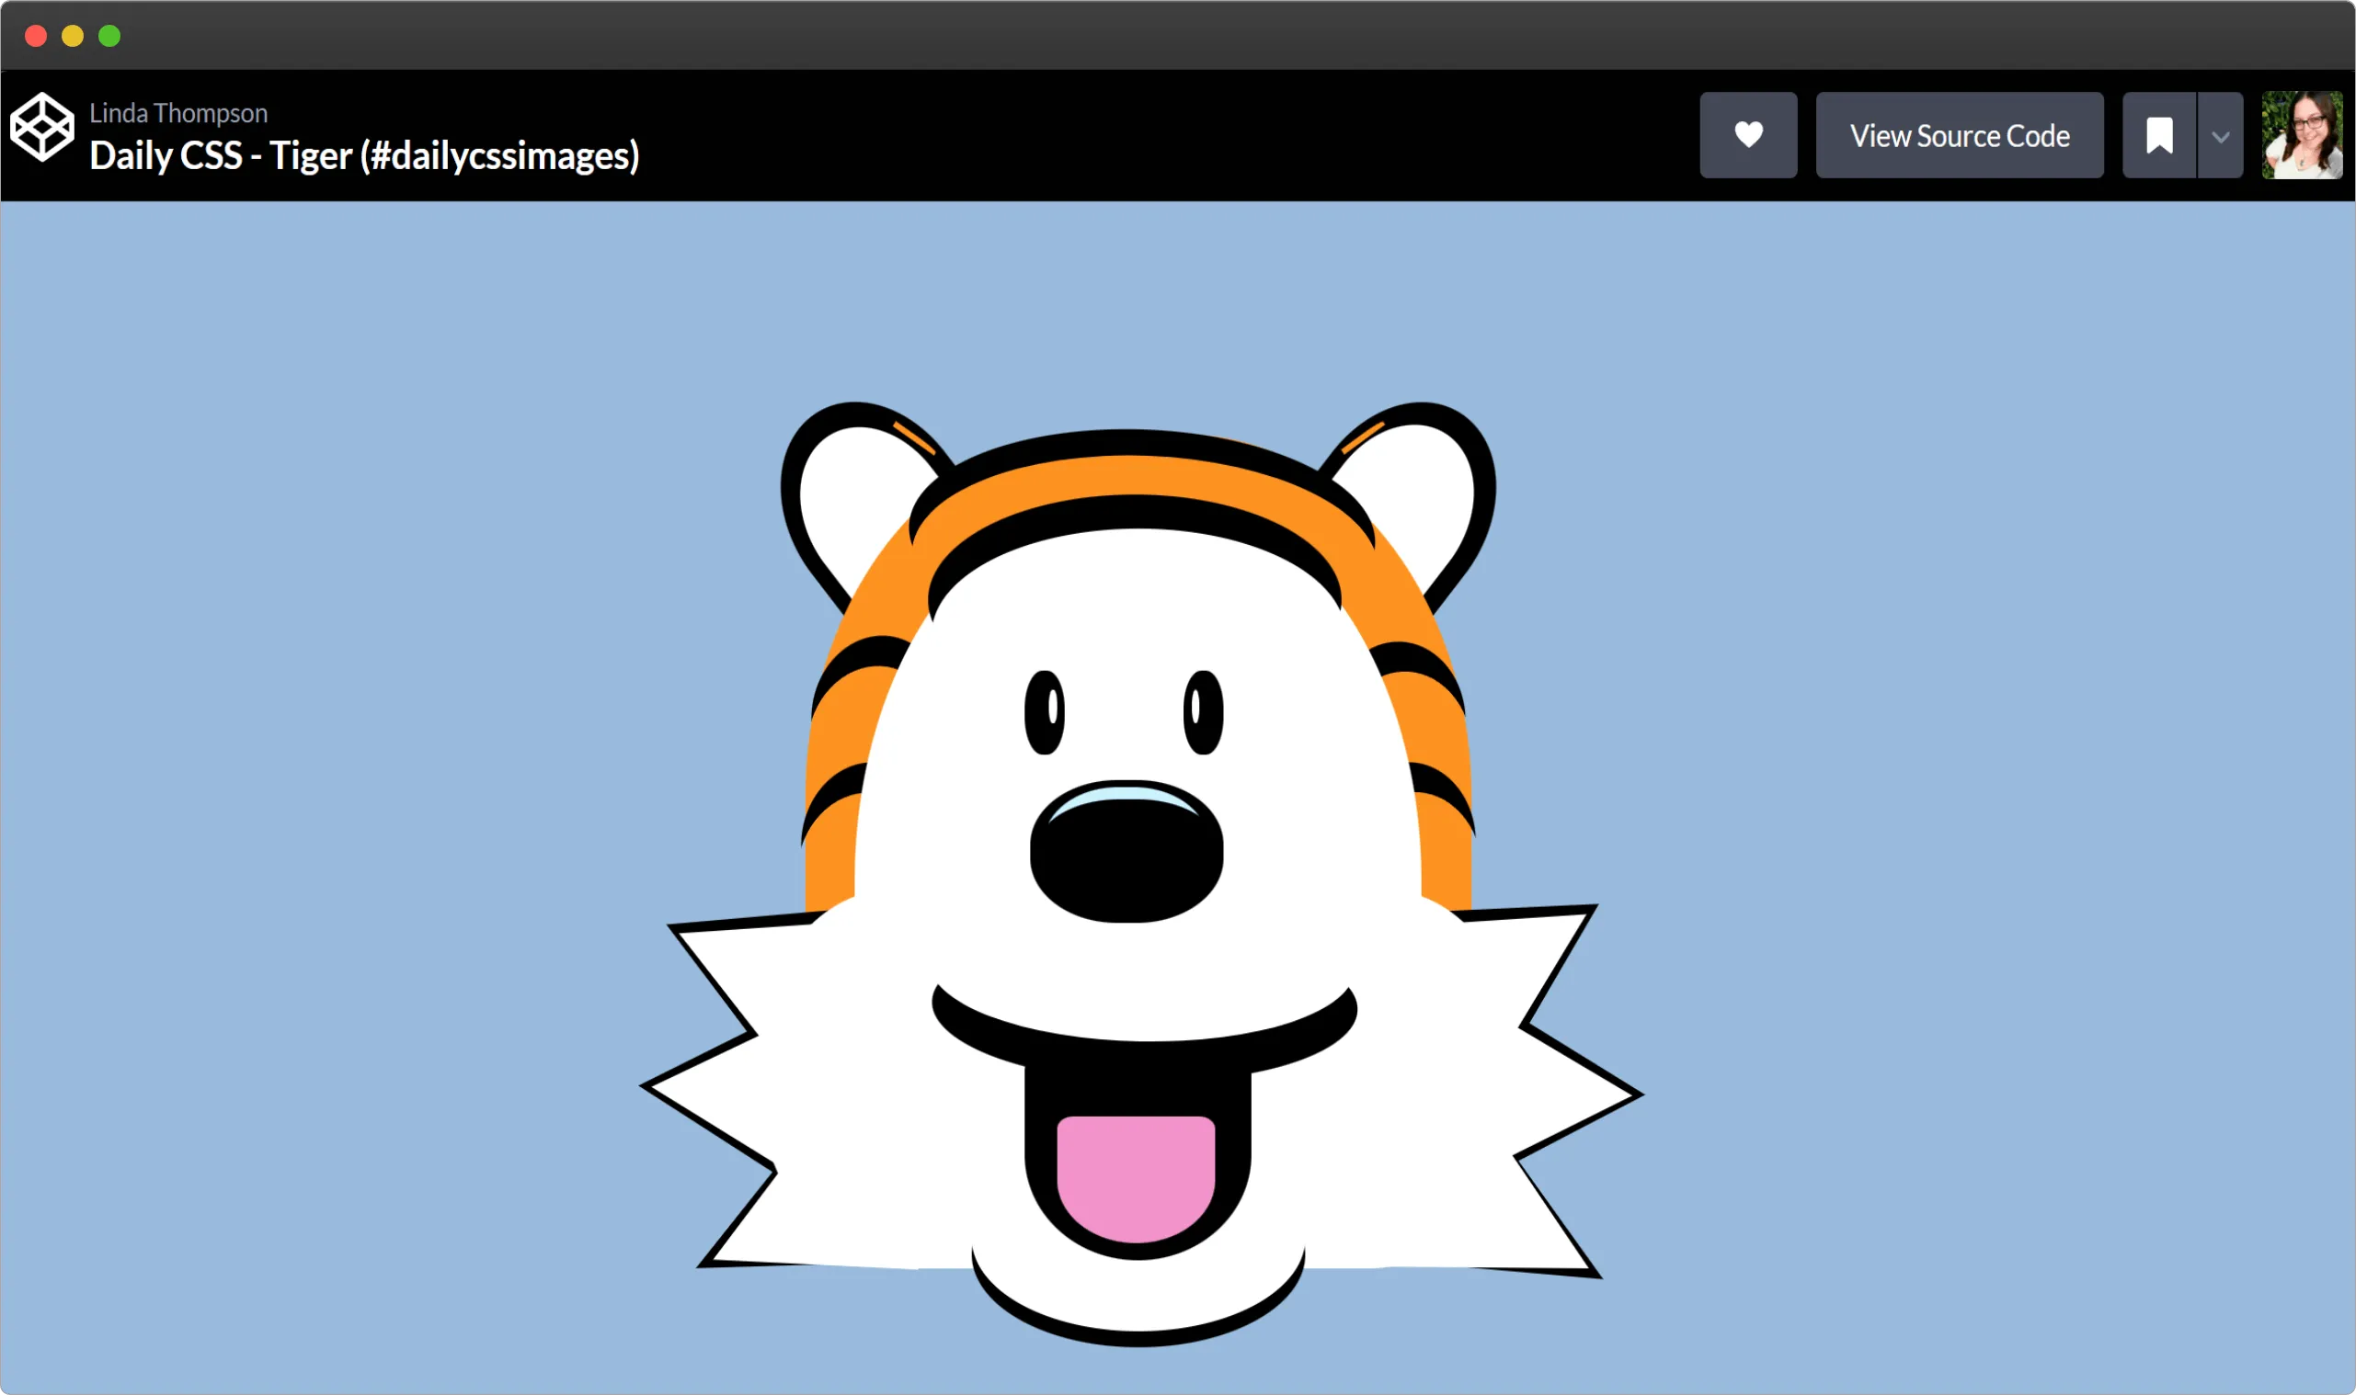2356x1395 pixels.
Task: Bookmark this pen with the bookmark icon
Action: click(2159, 135)
